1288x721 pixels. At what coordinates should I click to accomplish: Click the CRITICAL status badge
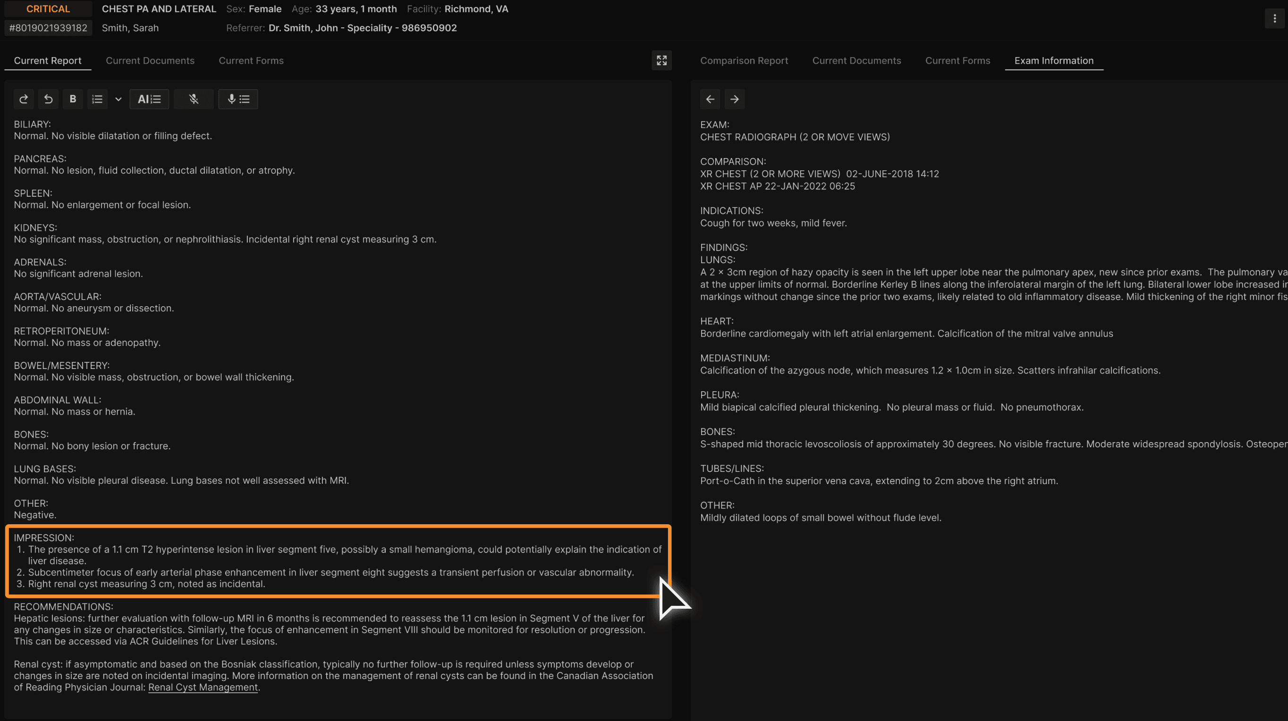pyautogui.click(x=48, y=9)
